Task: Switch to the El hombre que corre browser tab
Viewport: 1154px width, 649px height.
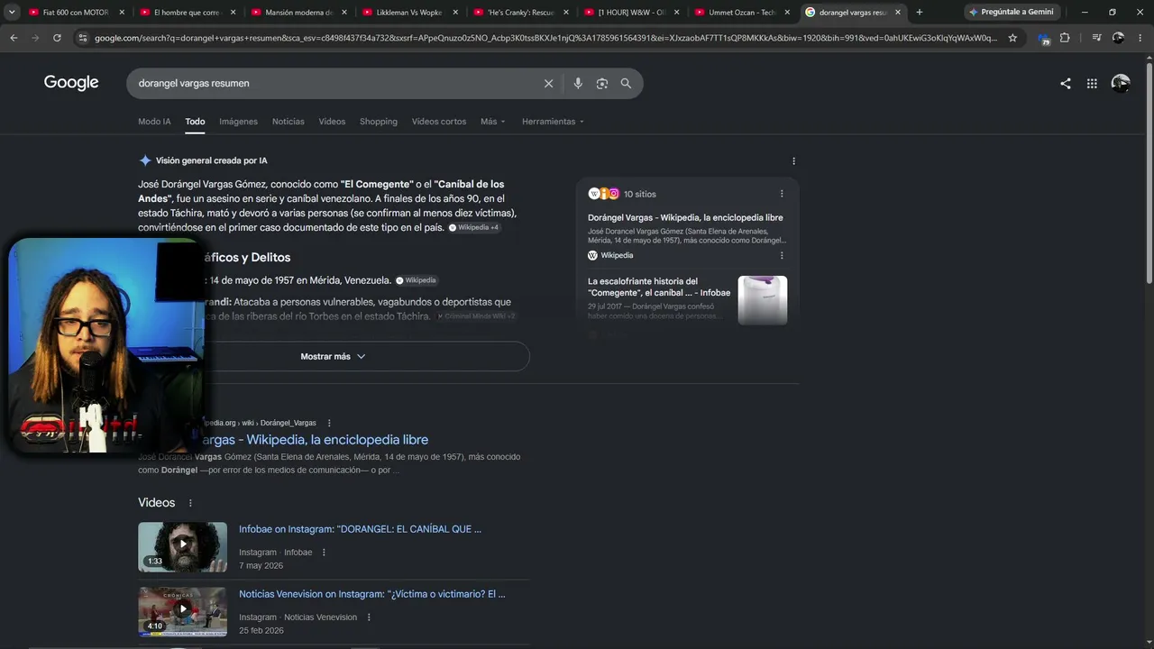Action: point(187,13)
